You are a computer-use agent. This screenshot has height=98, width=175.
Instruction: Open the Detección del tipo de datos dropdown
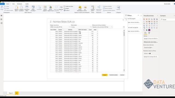coord(102,27)
